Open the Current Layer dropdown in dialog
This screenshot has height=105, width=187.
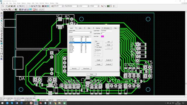tap(91, 32)
